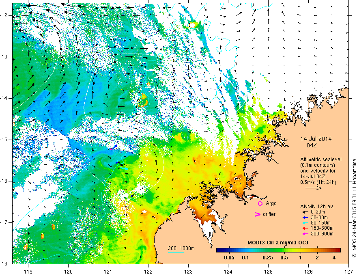Image resolution: width=357 pixels, height=276 pixels.
Task: Click the -18 latitude axis label
Action: coord(4,264)
